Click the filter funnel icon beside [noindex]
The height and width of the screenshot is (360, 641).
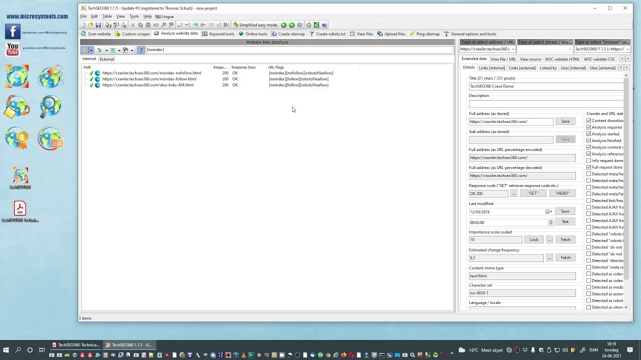141,50
